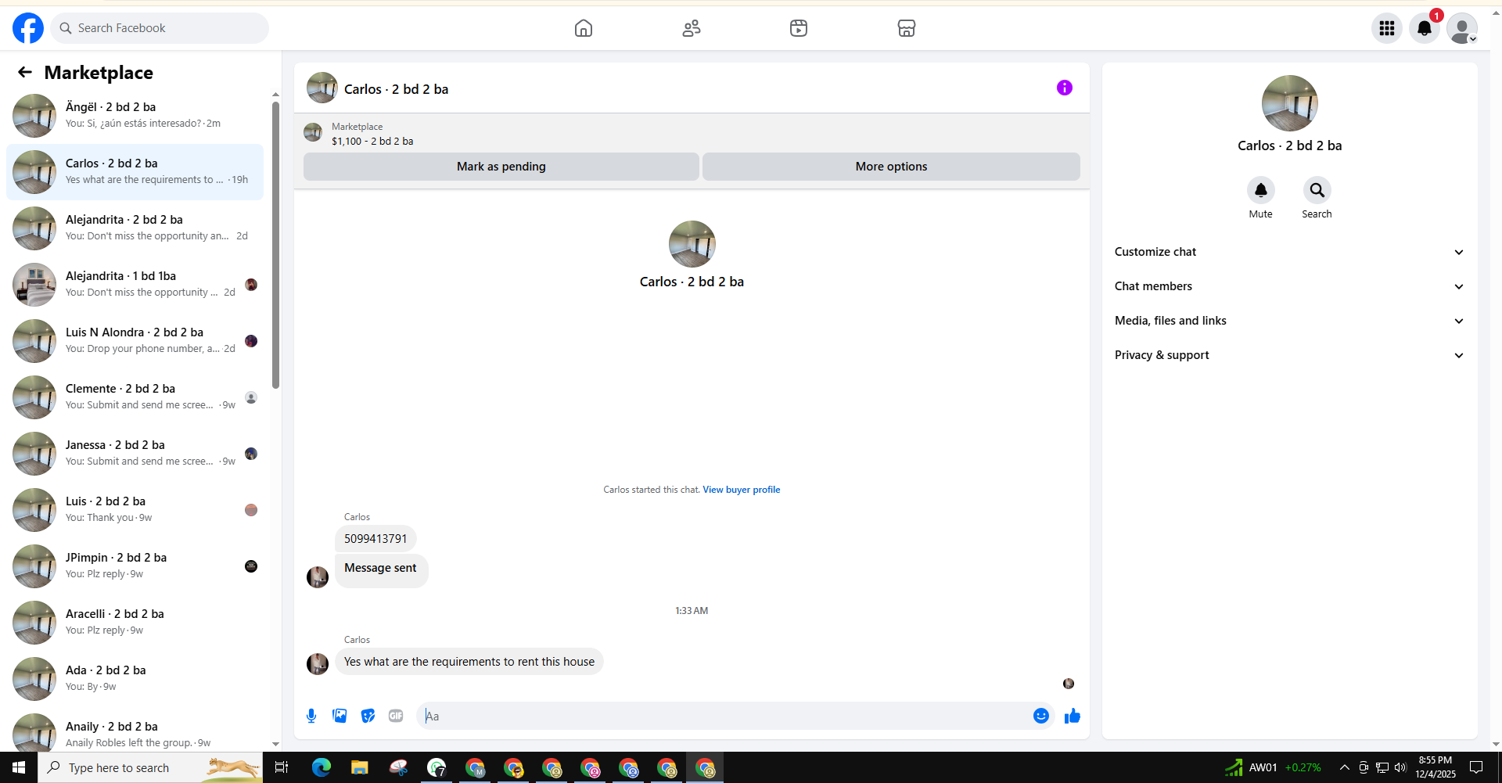The width and height of the screenshot is (1502, 783).
Task: Open File Explorer from the taskbar
Action: (x=359, y=767)
